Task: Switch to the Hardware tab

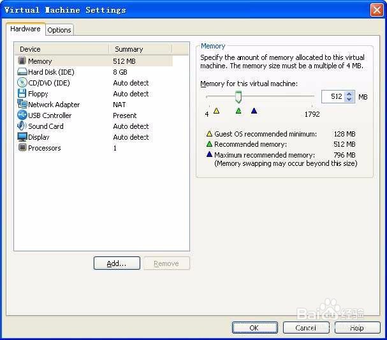Action: 26,29
